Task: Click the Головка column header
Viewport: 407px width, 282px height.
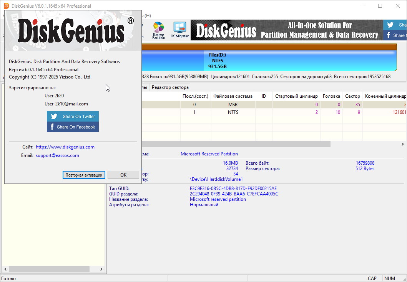Action: (x=331, y=96)
